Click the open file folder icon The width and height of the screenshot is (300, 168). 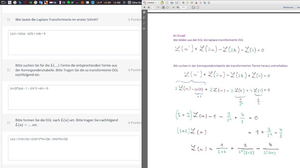pos(162,2)
